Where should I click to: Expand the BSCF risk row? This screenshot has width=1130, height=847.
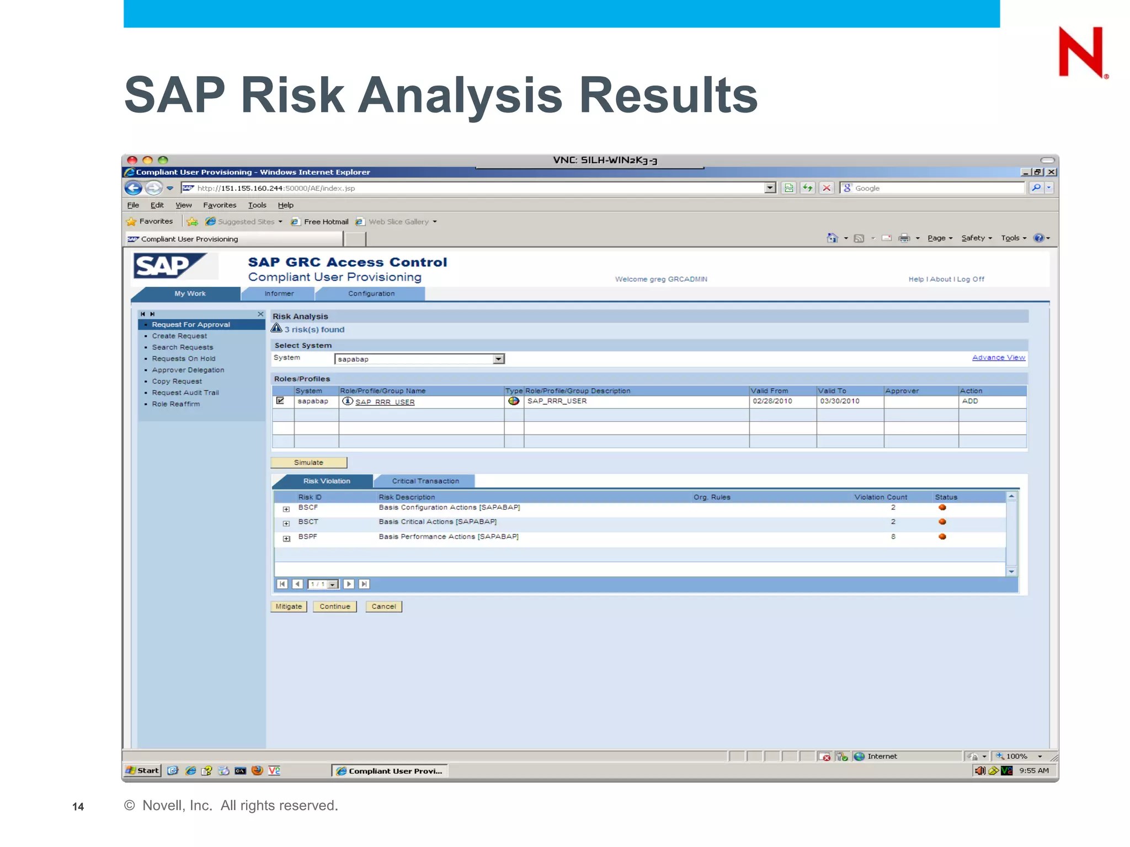pyautogui.click(x=286, y=509)
